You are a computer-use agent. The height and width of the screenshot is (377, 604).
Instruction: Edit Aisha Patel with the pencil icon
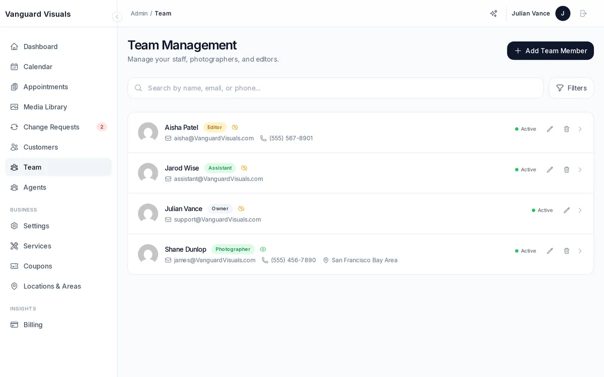tap(550, 129)
